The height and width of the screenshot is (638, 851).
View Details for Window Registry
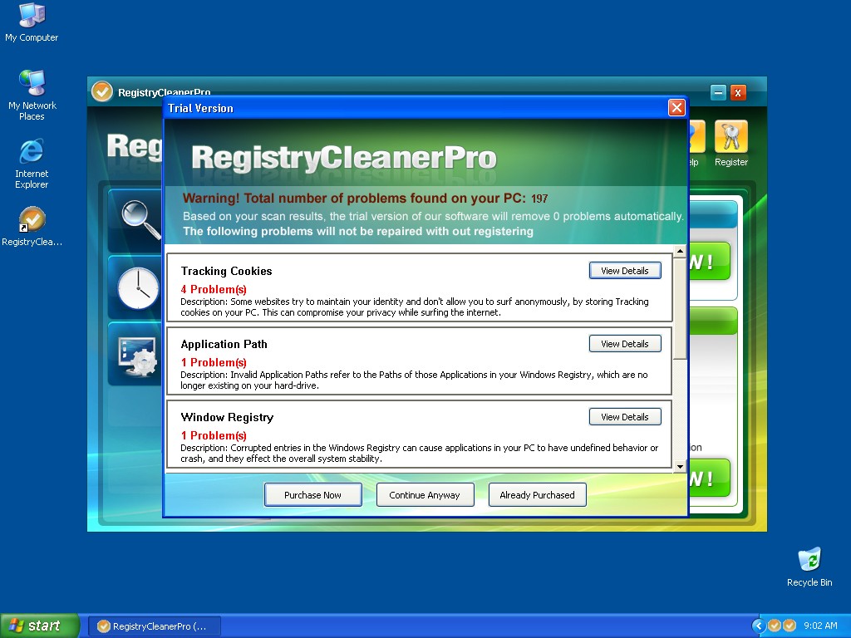tap(625, 417)
